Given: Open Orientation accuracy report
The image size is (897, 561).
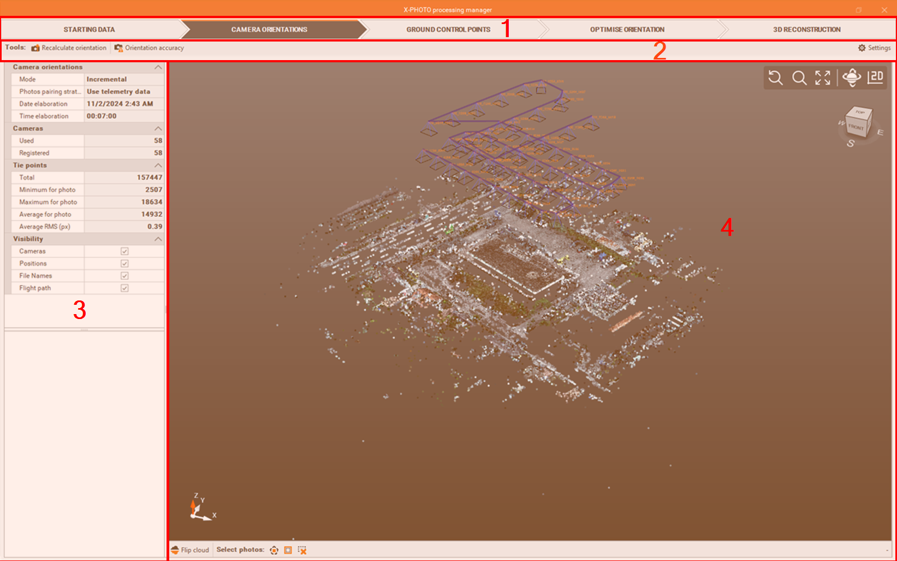Looking at the screenshot, I should pyautogui.click(x=150, y=48).
